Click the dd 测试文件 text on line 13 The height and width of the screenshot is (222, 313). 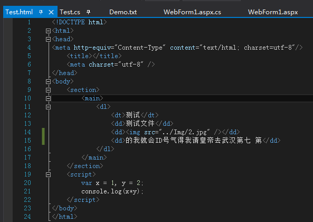(x=140, y=123)
